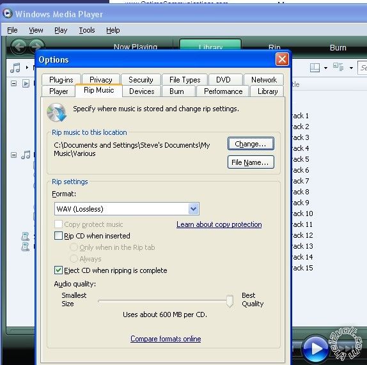Switch to the Performance tab
This screenshot has height=365, width=367.
pyautogui.click(x=223, y=91)
